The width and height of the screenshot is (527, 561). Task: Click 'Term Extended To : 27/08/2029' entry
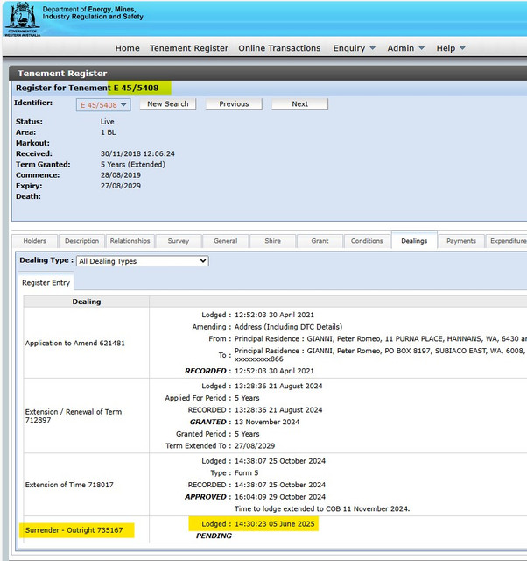[220, 446]
